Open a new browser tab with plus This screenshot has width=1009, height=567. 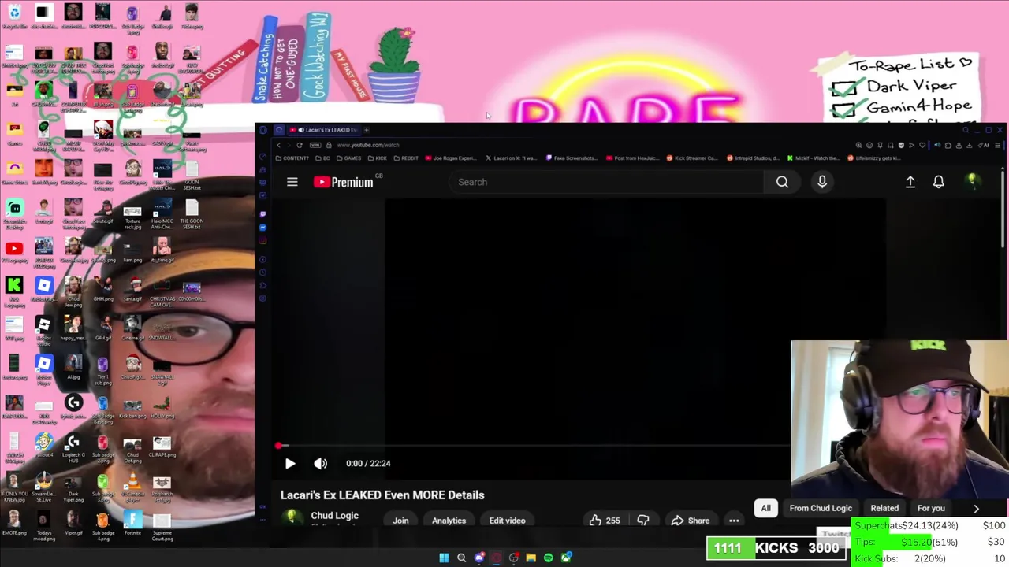click(x=366, y=130)
